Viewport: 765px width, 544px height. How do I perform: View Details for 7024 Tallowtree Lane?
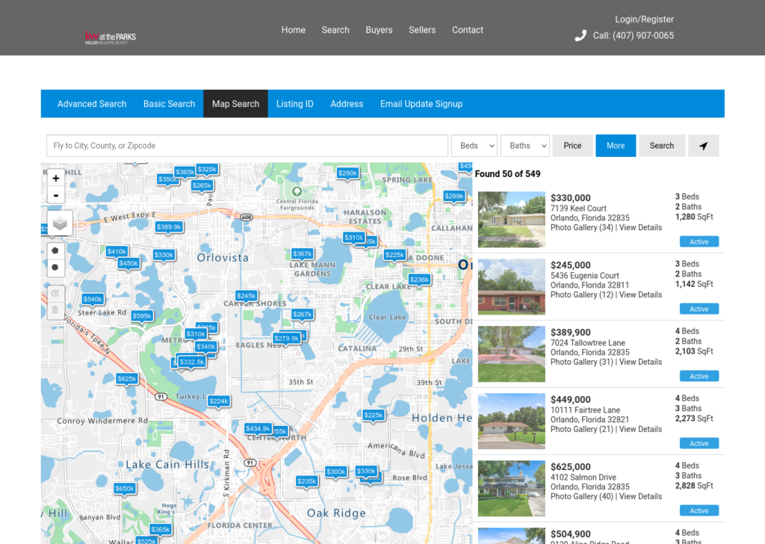click(640, 362)
